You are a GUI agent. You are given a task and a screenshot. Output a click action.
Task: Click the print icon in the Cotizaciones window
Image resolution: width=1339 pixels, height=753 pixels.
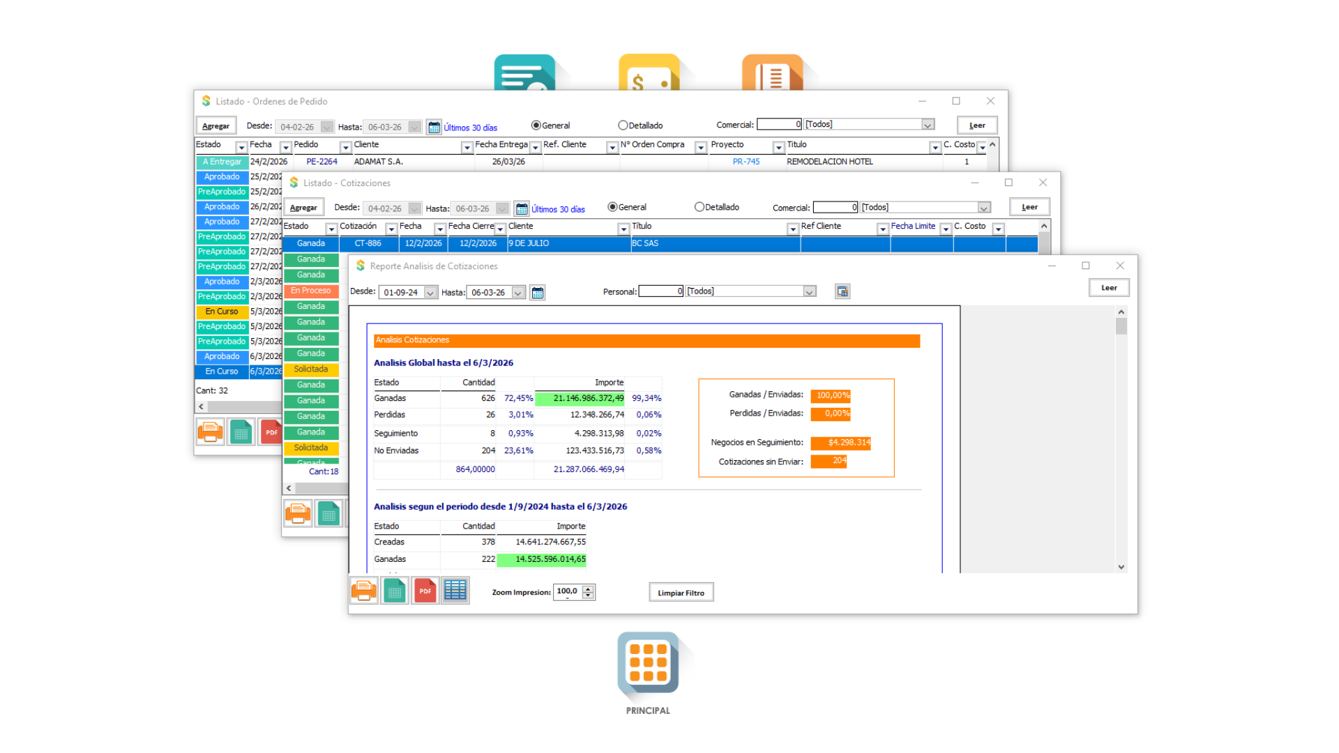click(298, 514)
